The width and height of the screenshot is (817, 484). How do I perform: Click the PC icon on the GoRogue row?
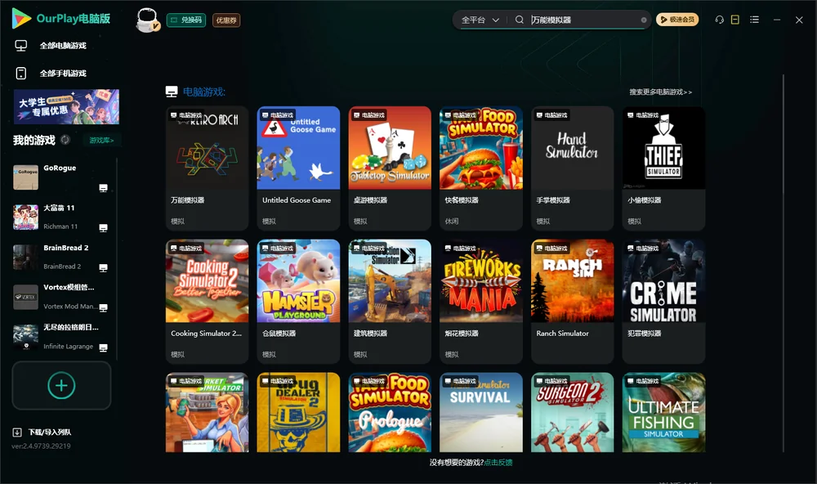103,188
